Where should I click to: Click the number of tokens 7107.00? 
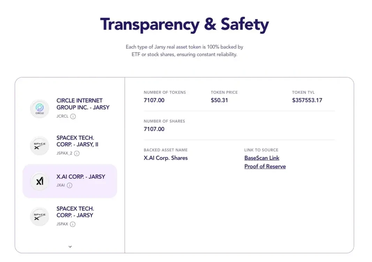coord(154,100)
